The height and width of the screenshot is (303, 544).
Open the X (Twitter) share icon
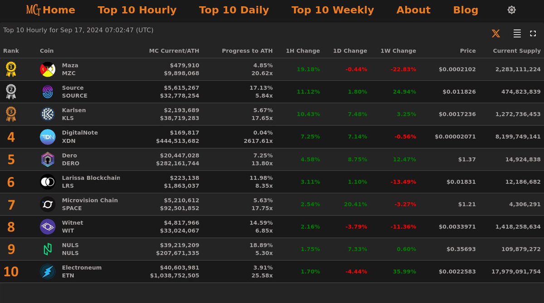coord(496,33)
